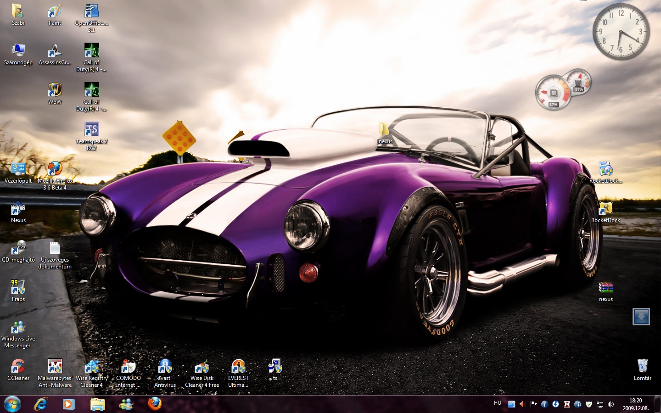
Task: Open the Windows Start menu
Action: pyautogui.click(x=12, y=404)
